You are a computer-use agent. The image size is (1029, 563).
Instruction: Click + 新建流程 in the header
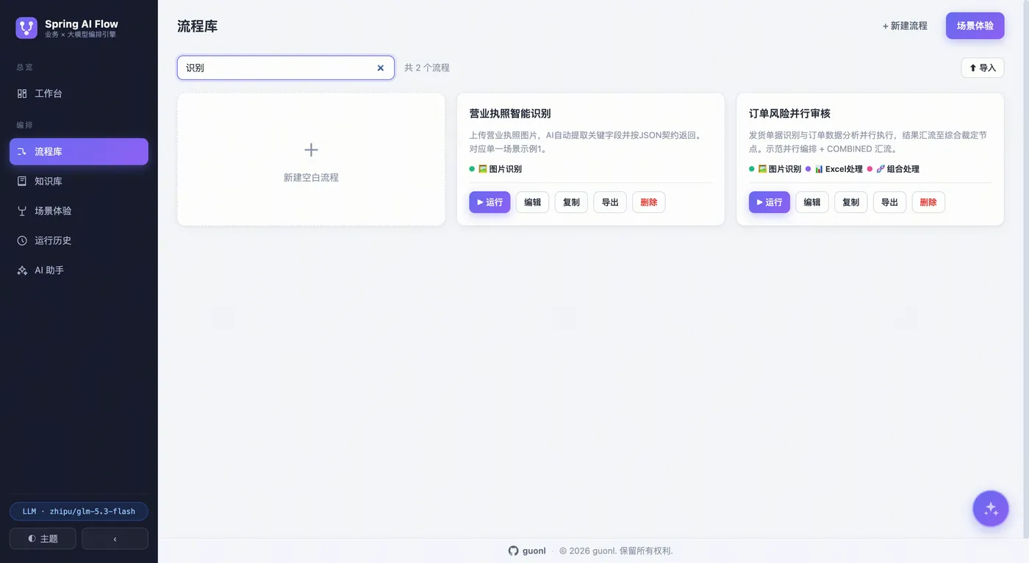click(905, 26)
